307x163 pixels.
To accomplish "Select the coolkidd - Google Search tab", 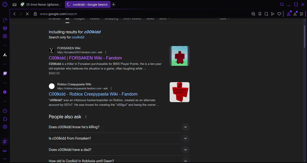I will point(88,4).
